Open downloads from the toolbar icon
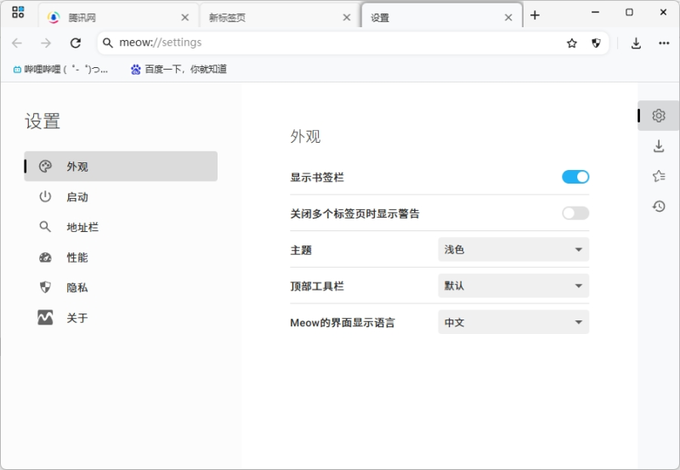The image size is (680, 470). tap(636, 43)
